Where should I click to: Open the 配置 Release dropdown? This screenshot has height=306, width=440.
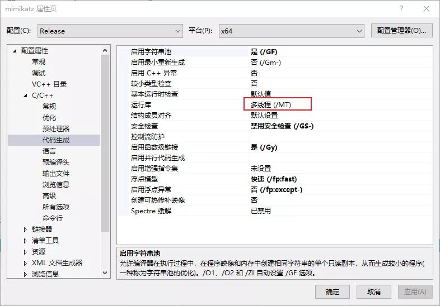110,31
